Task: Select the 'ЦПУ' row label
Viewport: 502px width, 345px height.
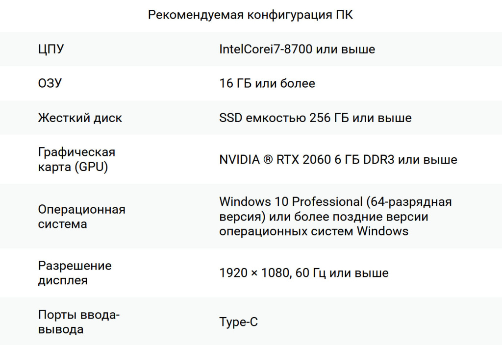Action: click(x=51, y=49)
